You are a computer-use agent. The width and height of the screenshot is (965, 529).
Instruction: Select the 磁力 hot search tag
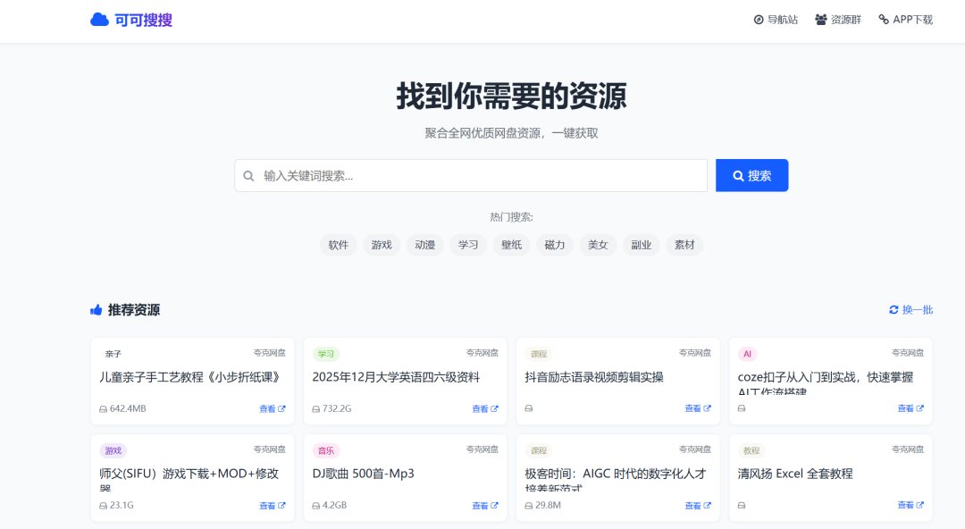coord(554,245)
